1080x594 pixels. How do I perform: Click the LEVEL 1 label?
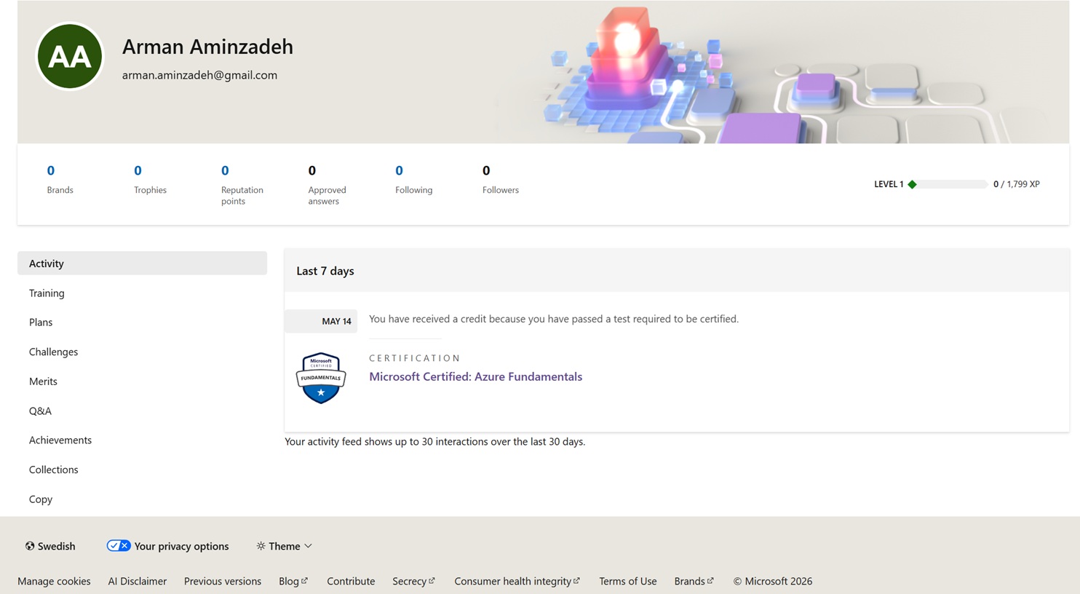coord(889,184)
